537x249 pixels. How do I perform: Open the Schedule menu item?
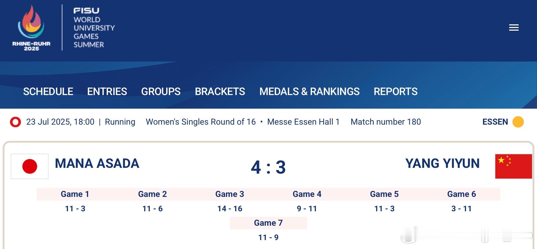click(x=48, y=92)
